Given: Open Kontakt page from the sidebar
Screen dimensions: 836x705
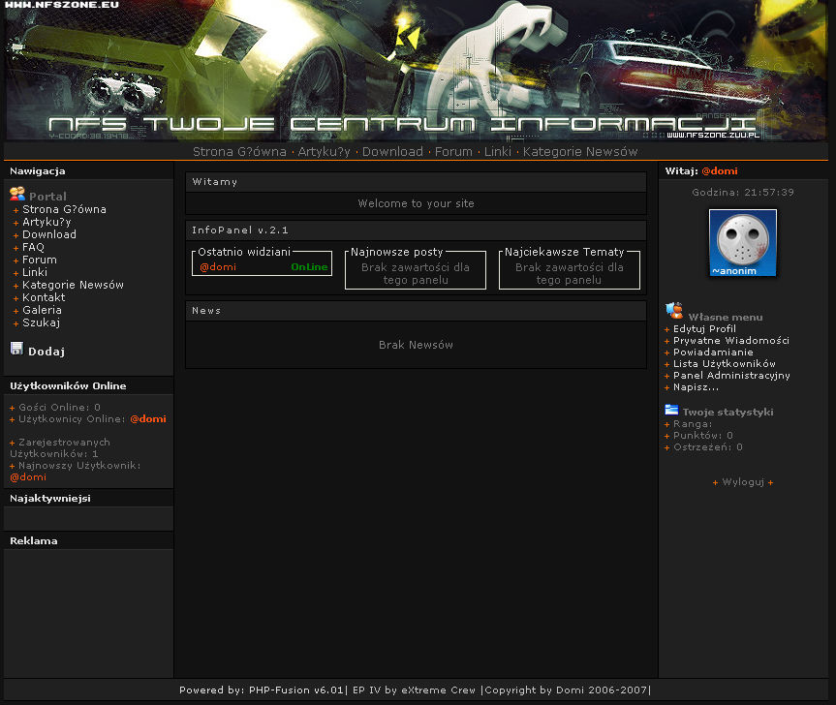Looking at the screenshot, I should pos(44,297).
